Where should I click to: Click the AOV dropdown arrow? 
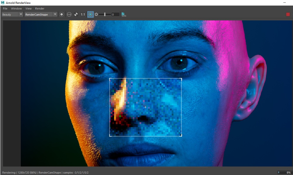click(x=21, y=14)
